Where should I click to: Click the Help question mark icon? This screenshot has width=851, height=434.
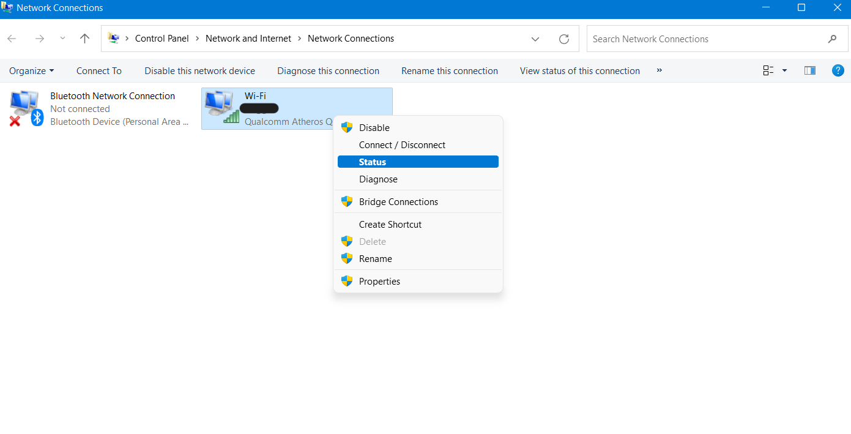(838, 70)
